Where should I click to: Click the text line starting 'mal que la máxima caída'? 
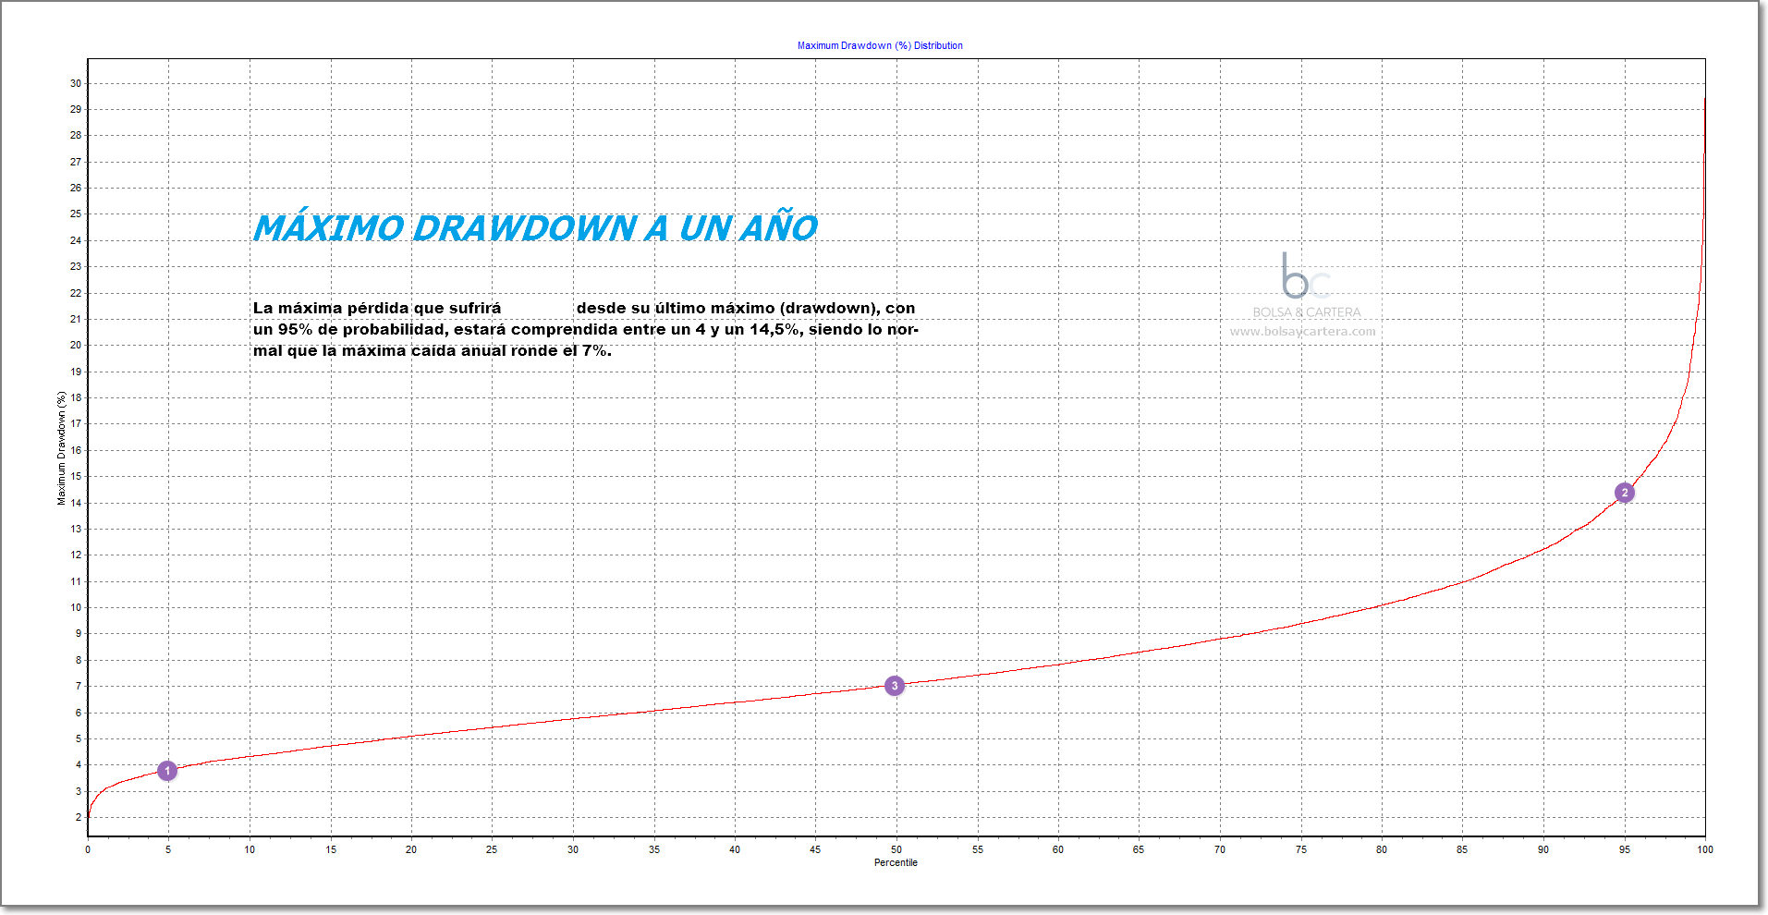[433, 350]
